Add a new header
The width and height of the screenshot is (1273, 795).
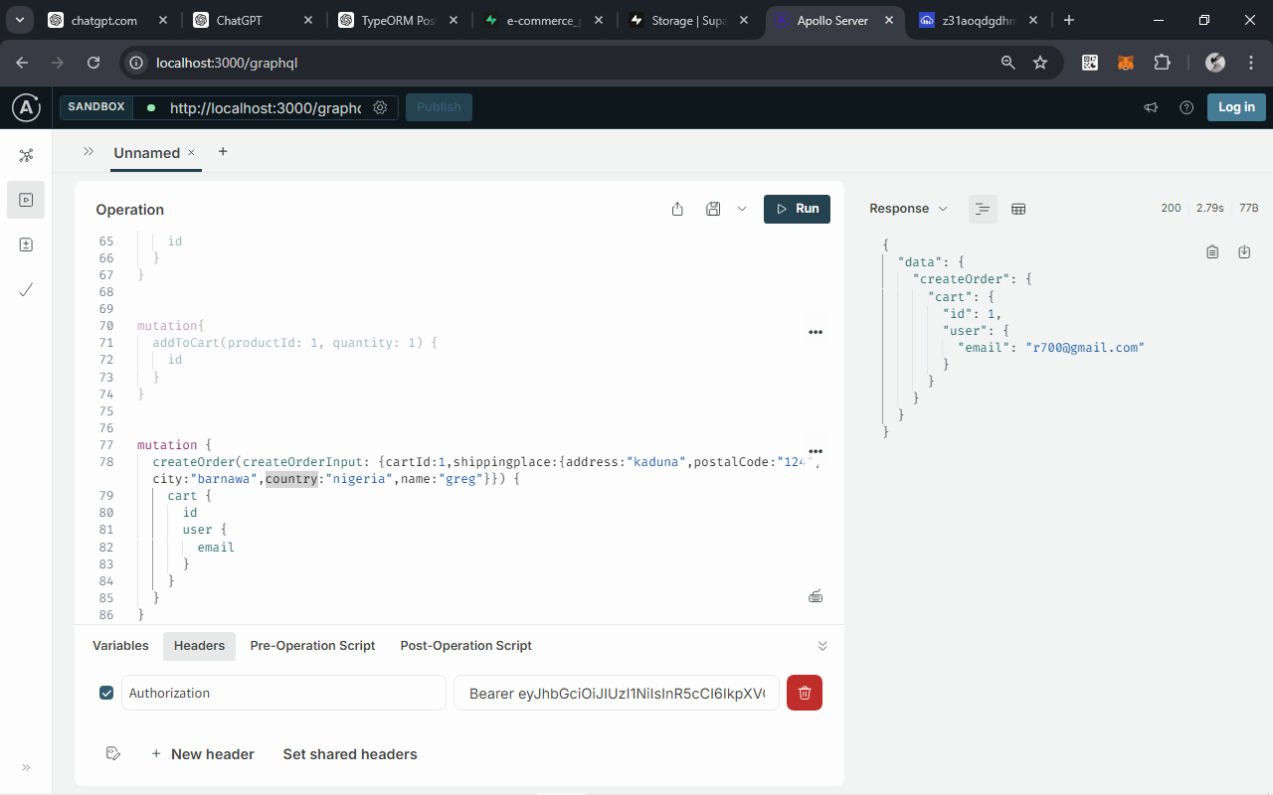click(x=203, y=754)
